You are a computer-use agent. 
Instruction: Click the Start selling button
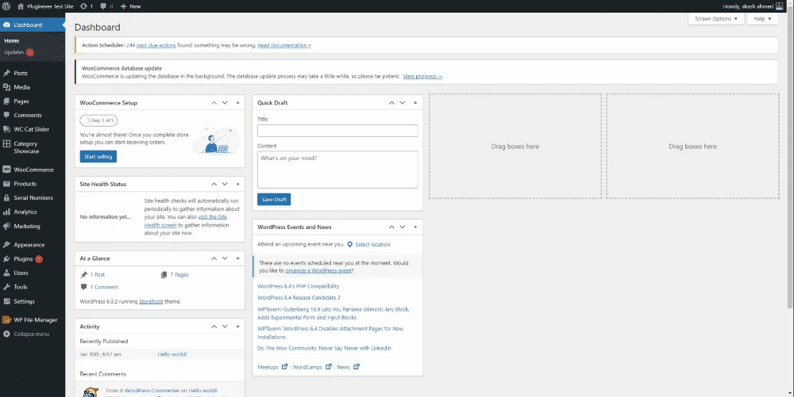point(98,157)
